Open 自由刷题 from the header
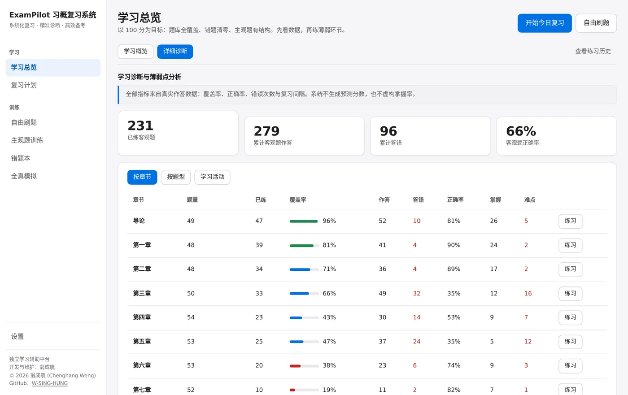Screen dimensions: 628x395 (596, 23)
